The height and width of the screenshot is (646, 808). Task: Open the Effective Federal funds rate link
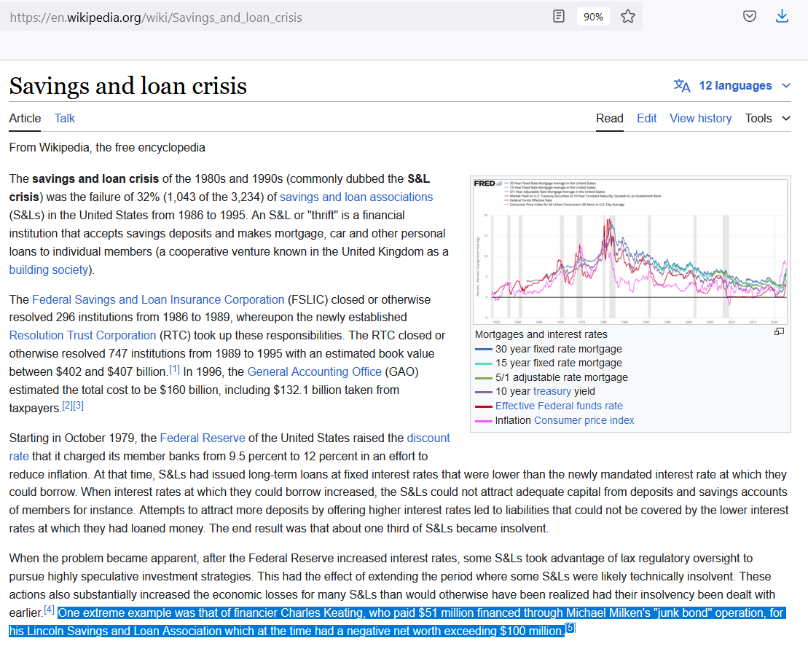559,406
